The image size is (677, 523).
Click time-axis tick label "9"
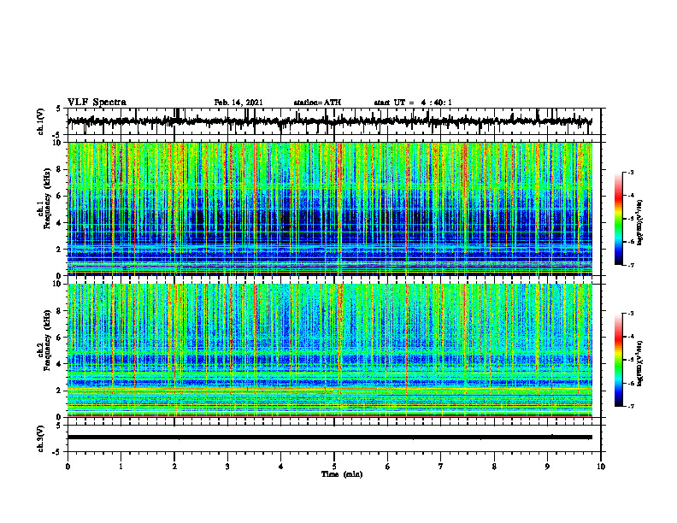pyautogui.click(x=547, y=467)
